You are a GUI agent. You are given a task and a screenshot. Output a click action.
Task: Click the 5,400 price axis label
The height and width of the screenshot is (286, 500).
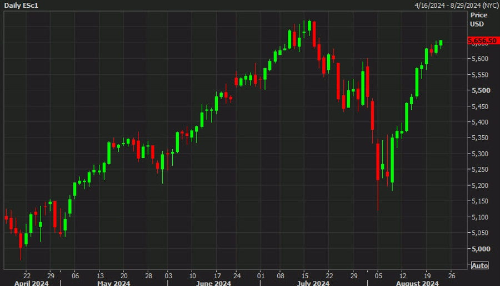[480, 122]
